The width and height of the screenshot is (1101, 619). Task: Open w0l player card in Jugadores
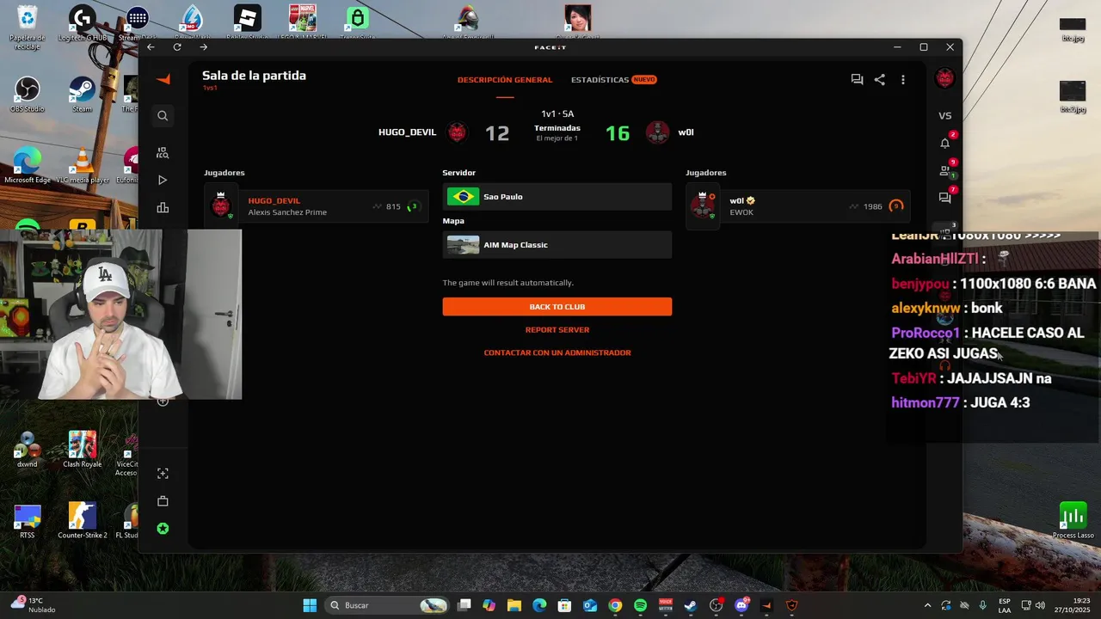tap(797, 206)
